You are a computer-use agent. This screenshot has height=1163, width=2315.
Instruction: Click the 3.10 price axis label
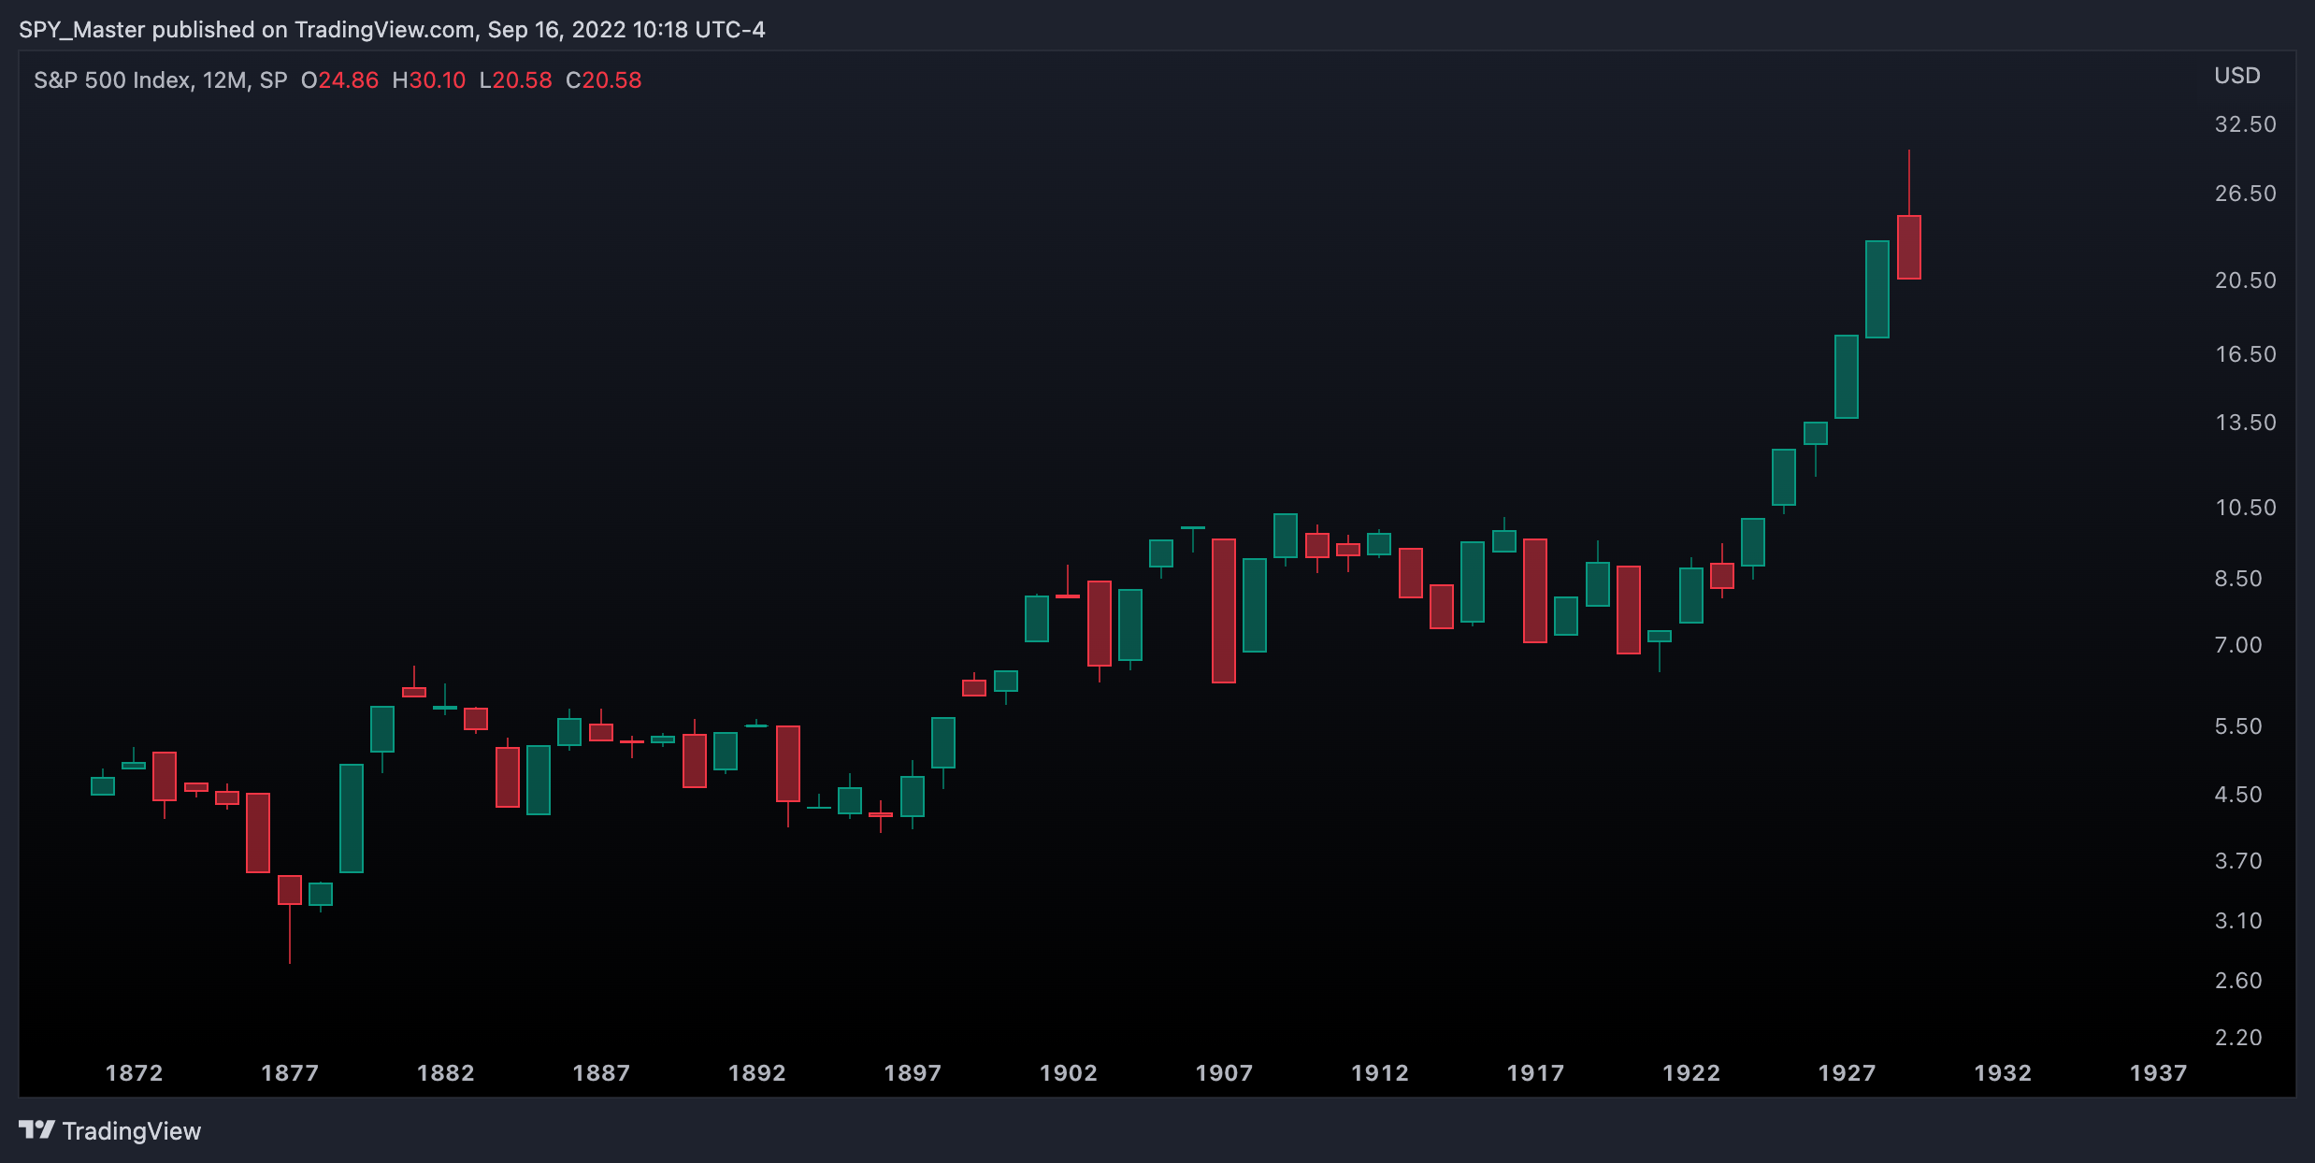tap(2238, 921)
